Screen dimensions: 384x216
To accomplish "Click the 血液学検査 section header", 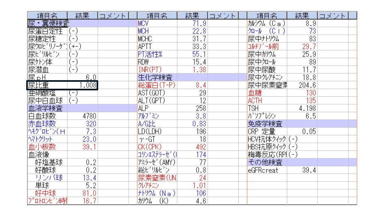I will click(45, 108).
